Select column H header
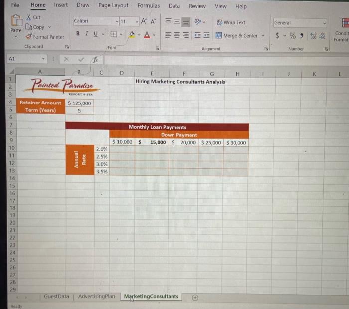The image size is (349, 309). coord(237,74)
